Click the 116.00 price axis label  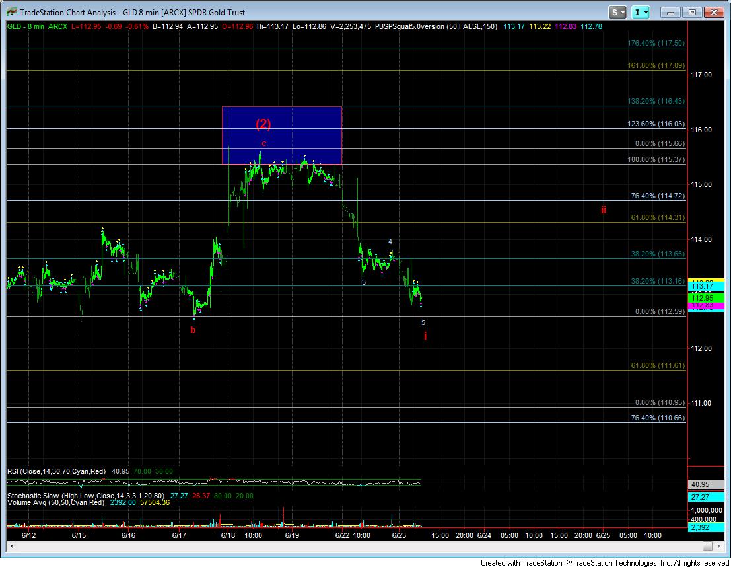pos(701,130)
